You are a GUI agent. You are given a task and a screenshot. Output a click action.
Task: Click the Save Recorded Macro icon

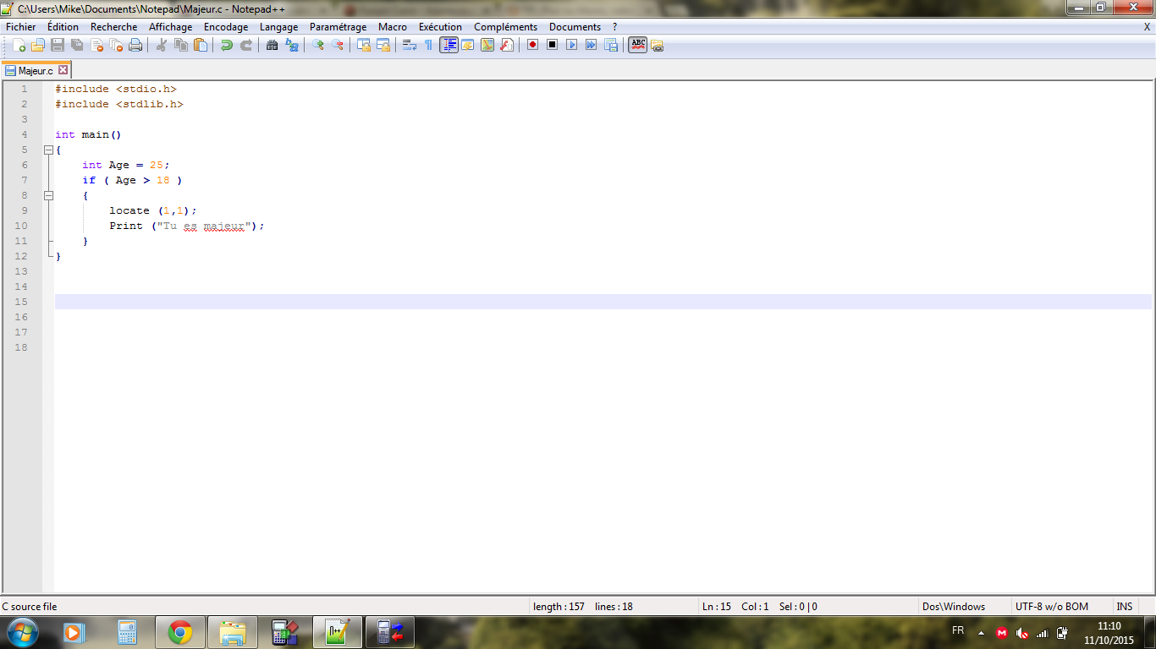pyautogui.click(x=610, y=45)
